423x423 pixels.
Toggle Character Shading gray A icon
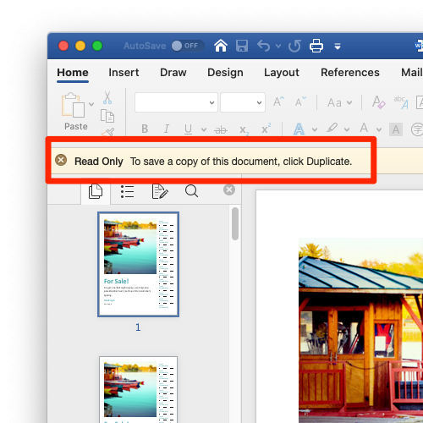pos(396,129)
